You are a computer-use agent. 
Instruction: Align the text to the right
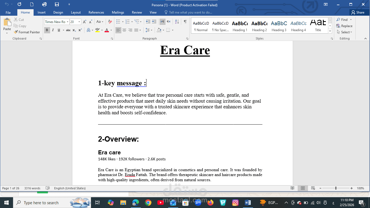click(130, 30)
